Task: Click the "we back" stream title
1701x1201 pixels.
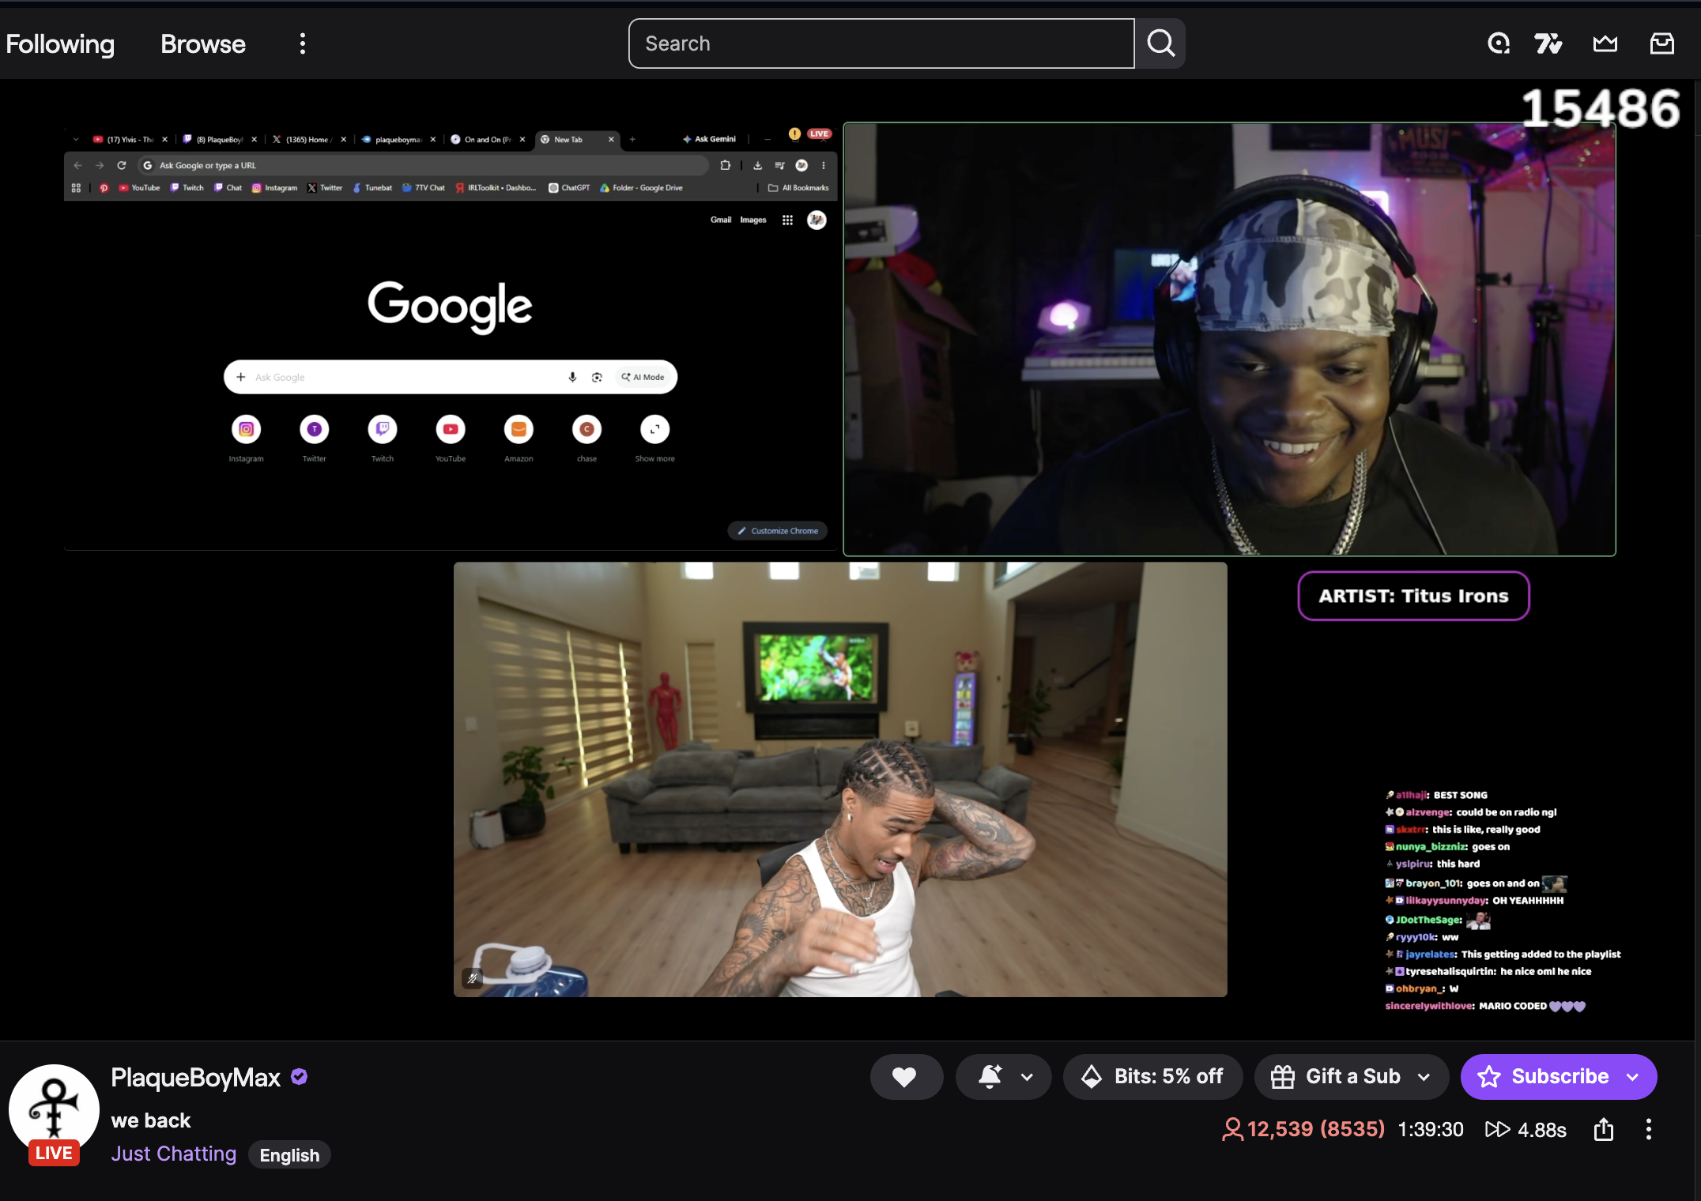Action: coord(151,1120)
